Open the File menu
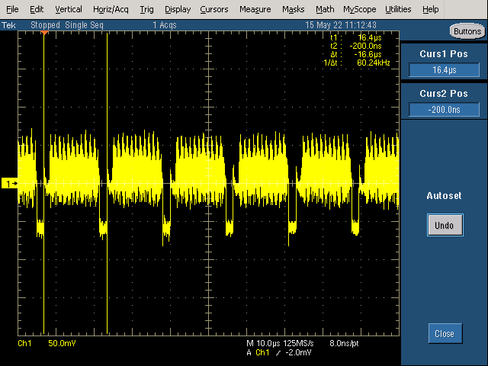Viewport: 488px width, 366px height. point(12,9)
